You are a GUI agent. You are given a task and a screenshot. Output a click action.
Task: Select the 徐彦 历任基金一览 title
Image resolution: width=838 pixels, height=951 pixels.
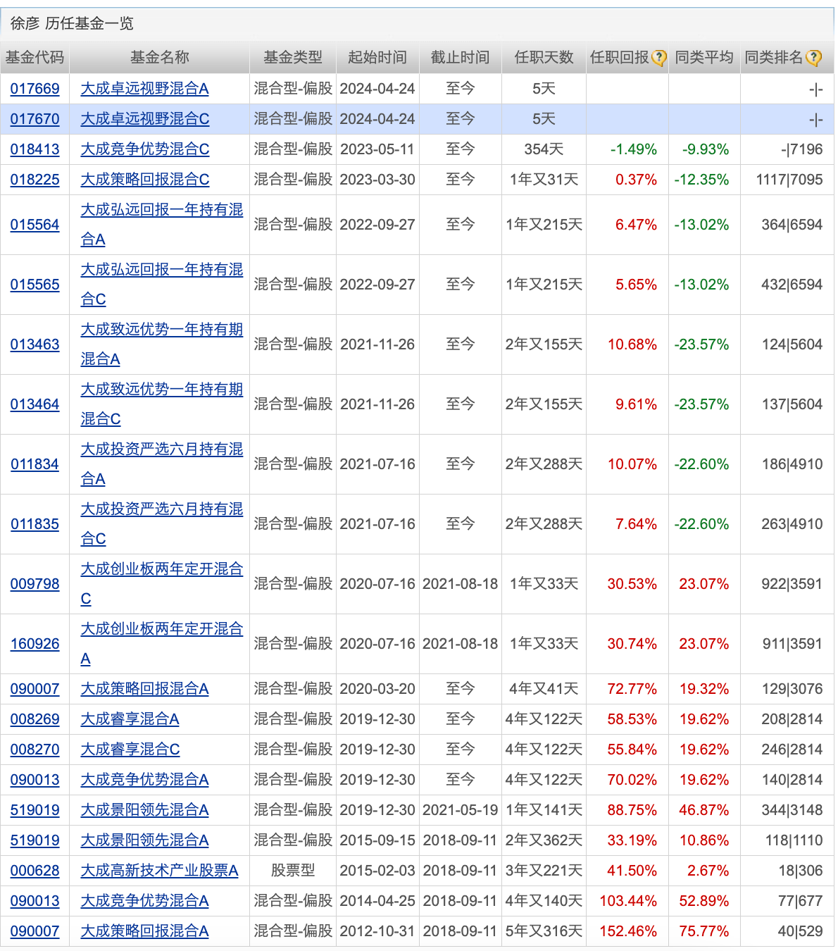click(72, 24)
